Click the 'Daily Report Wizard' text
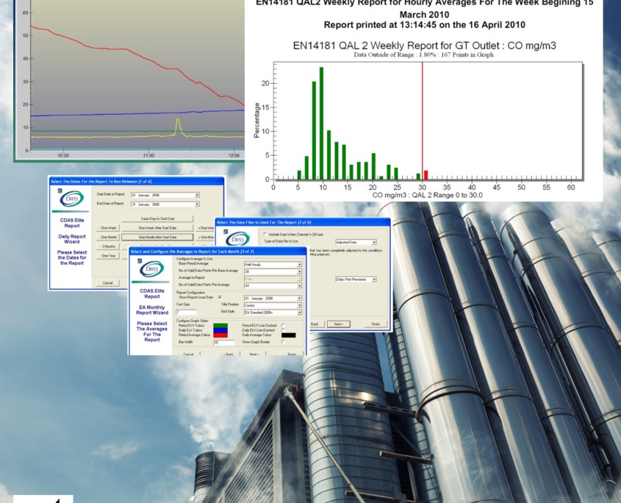621x503 pixels. (x=72, y=239)
